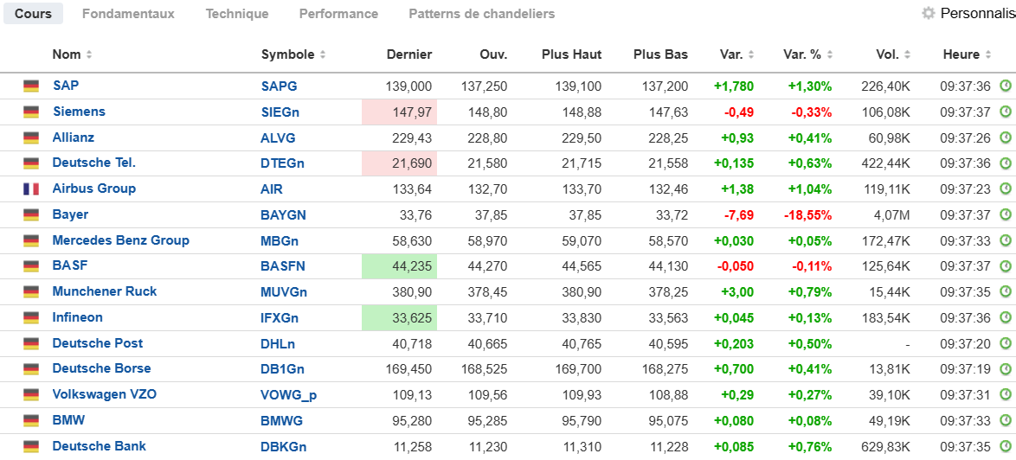
Task: Open the Volkswagen VZO stock page
Action: 105,394
